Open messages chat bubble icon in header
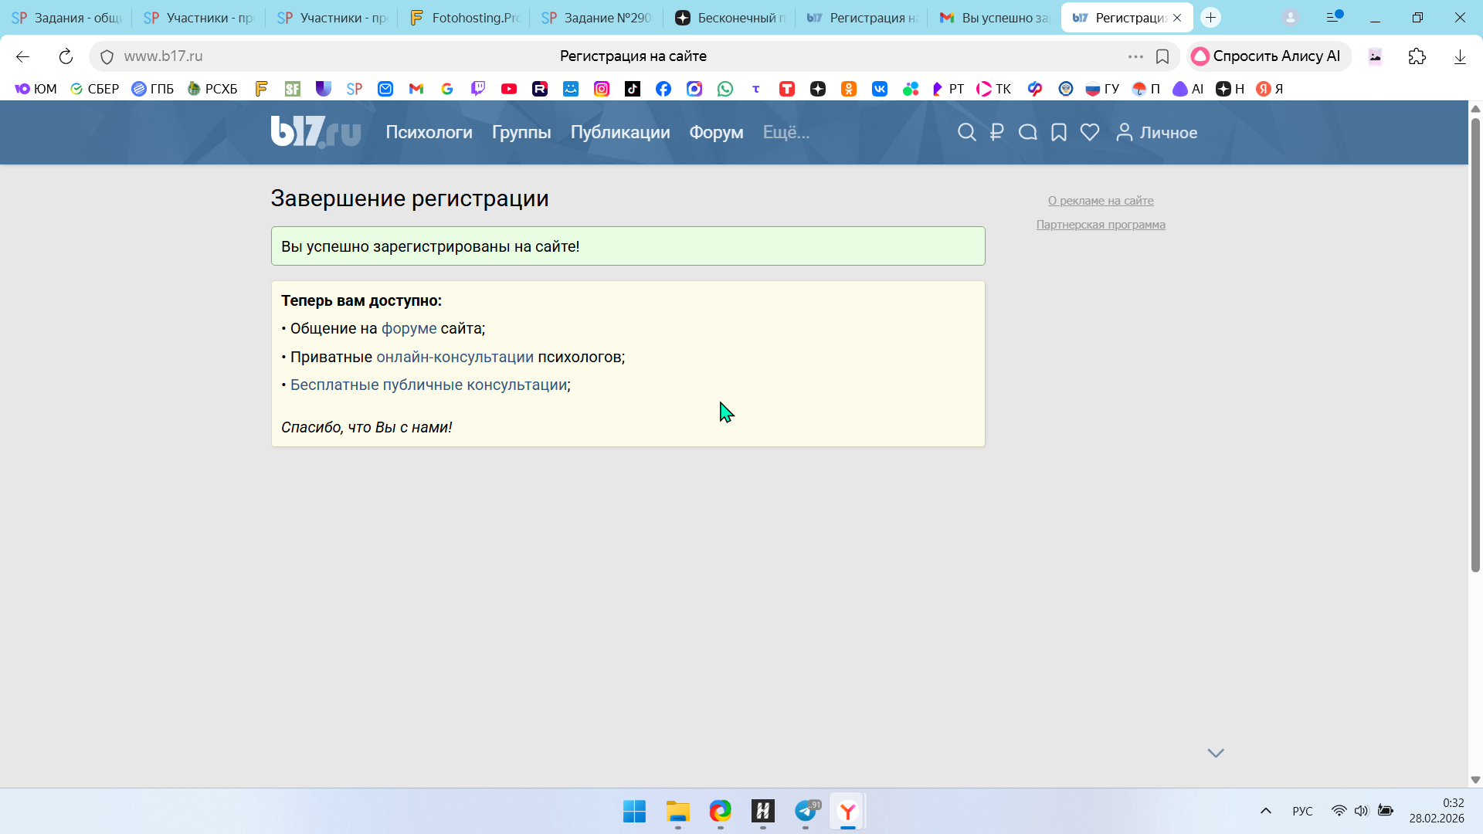This screenshot has height=834, width=1483. pyautogui.click(x=1027, y=132)
